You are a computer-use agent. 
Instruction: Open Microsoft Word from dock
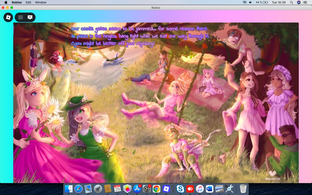click(209, 189)
